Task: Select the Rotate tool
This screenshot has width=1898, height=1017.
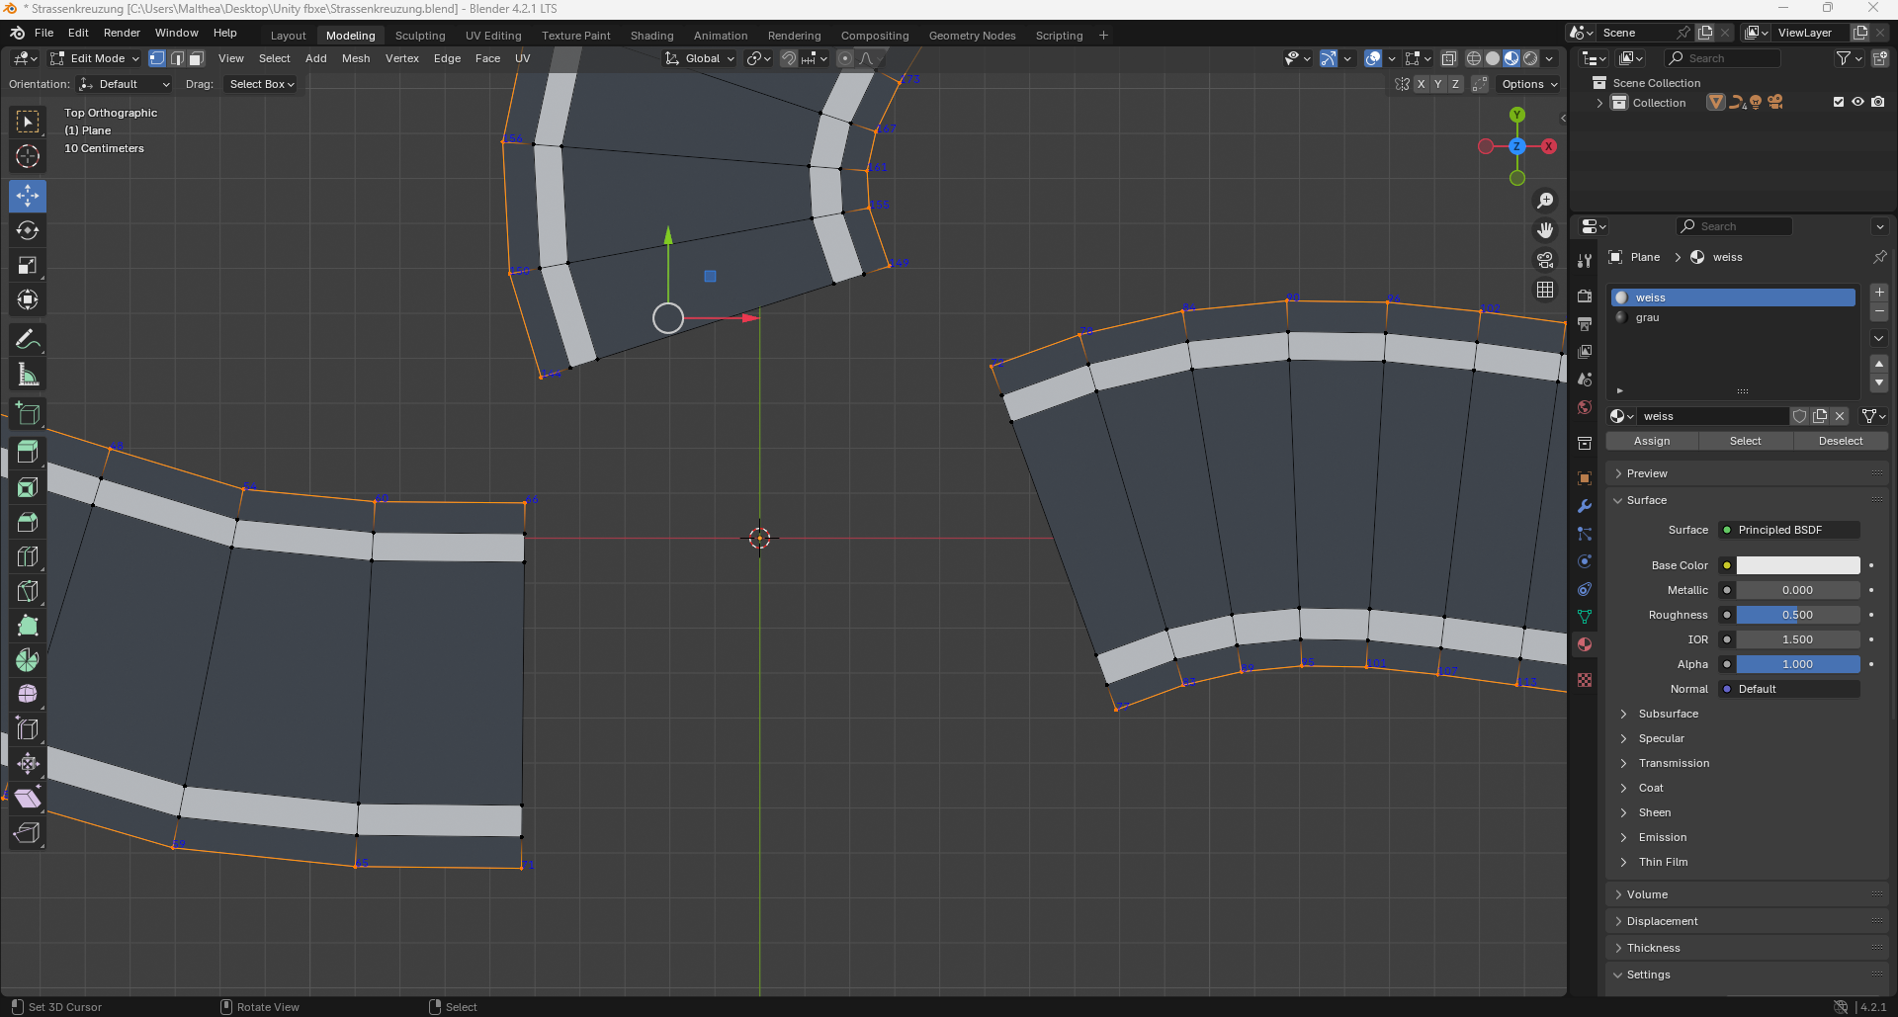Action: (28, 230)
